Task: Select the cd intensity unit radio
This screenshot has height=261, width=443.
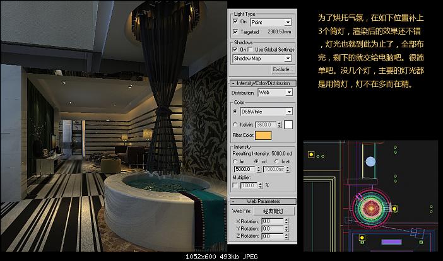Action: [256, 161]
